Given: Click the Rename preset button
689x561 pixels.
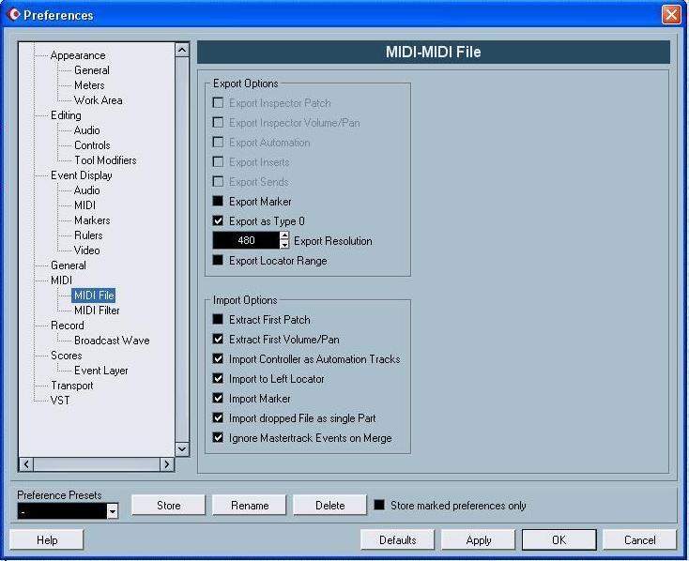Looking at the screenshot, I should (250, 506).
